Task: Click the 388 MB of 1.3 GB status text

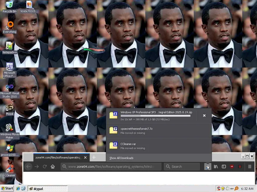Action: (145, 119)
